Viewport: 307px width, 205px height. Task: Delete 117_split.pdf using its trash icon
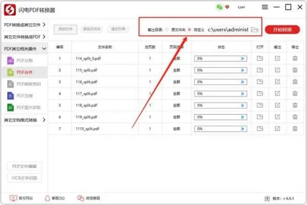(295, 93)
